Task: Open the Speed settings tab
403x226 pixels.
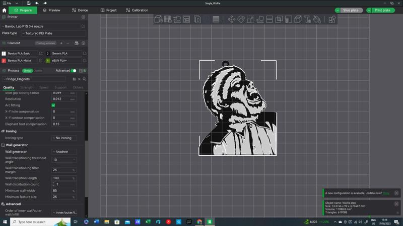Action: (x=44, y=87)
